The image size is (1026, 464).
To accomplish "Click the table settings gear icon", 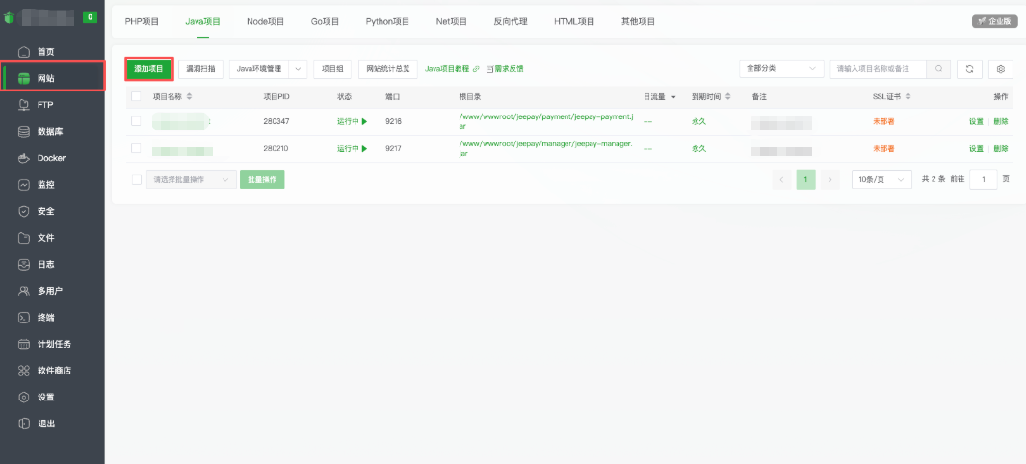I will click(1001, 68).
